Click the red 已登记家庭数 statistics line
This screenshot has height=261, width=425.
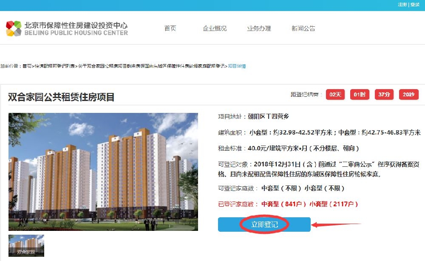point(288,204)
